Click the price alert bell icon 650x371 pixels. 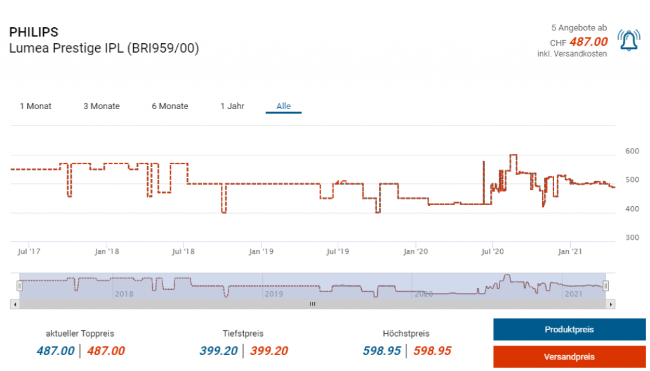coord(628,41)
